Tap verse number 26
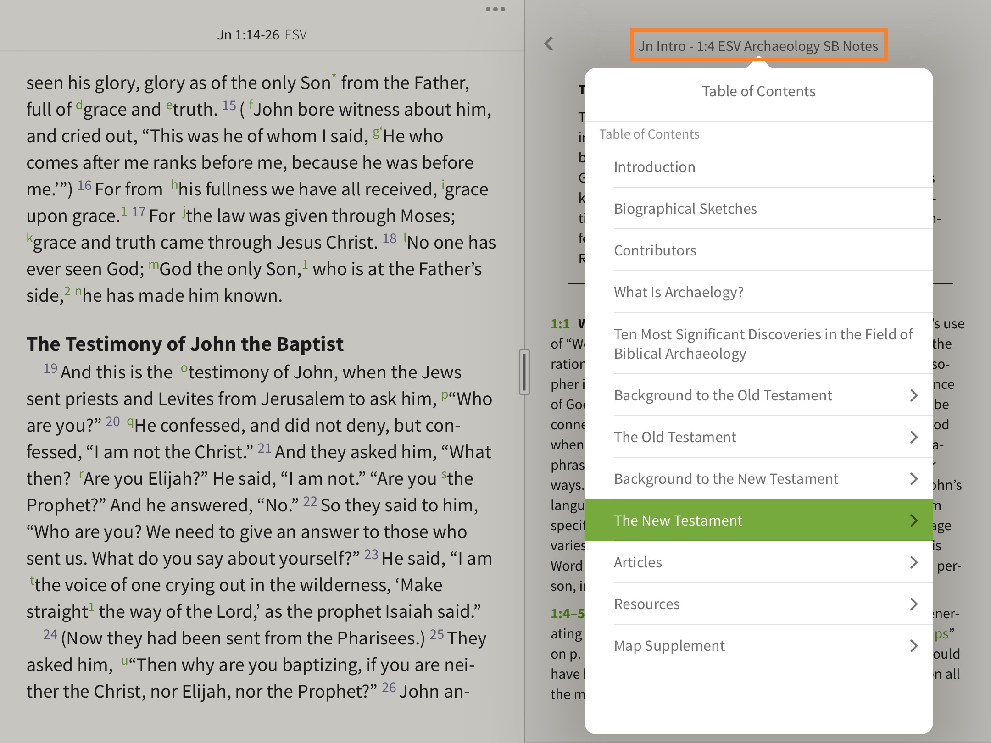Screen dimensions: 991x743 coord(389,688)
